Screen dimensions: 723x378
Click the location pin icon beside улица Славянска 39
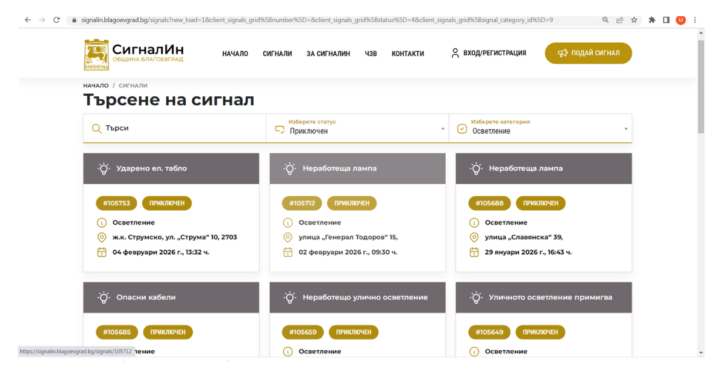(x=474, y=237)
